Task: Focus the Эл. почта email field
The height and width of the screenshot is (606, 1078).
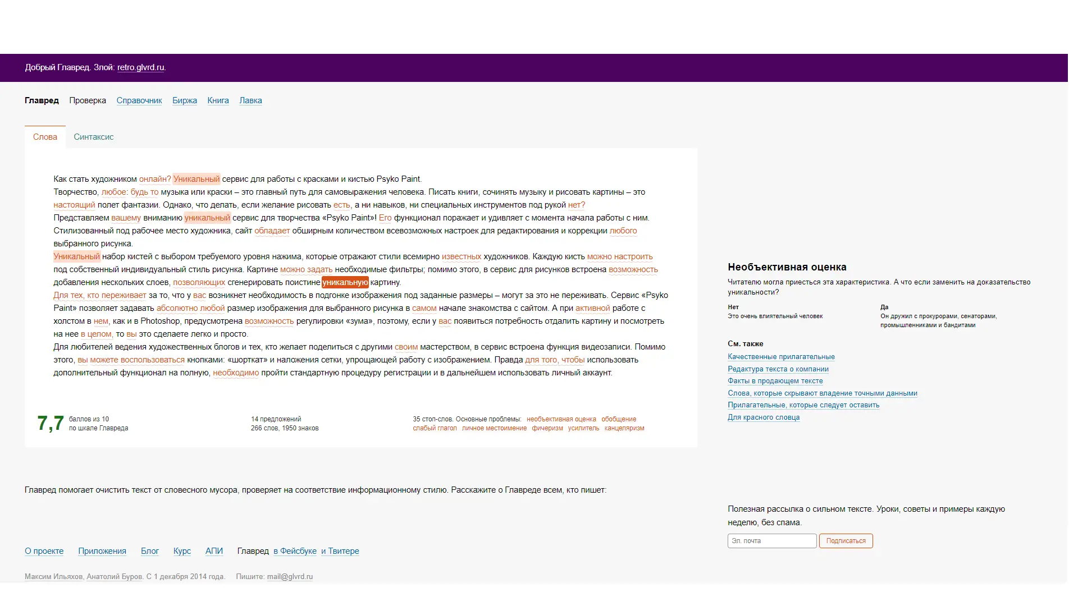Action: (771, 541)
